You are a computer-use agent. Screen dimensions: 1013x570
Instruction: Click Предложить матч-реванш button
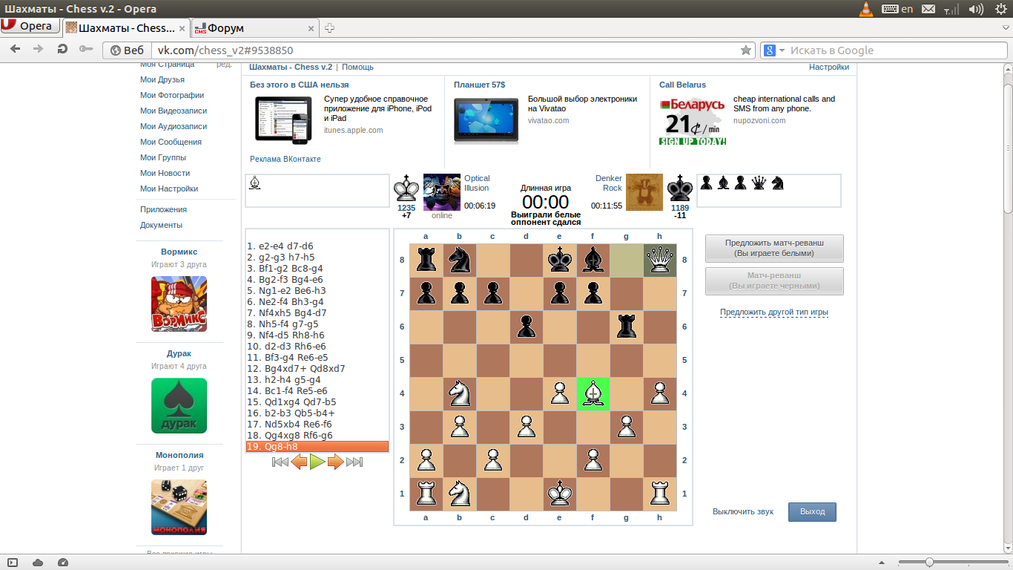[x=773, y=248]
